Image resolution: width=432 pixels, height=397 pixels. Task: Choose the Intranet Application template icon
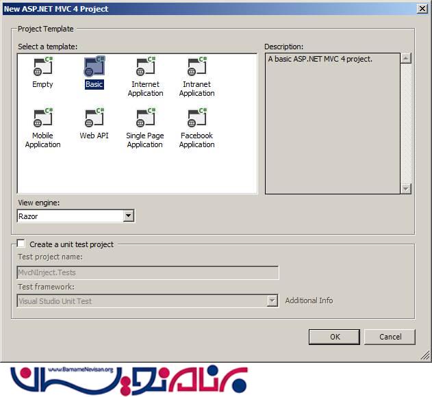pos(197,66)
